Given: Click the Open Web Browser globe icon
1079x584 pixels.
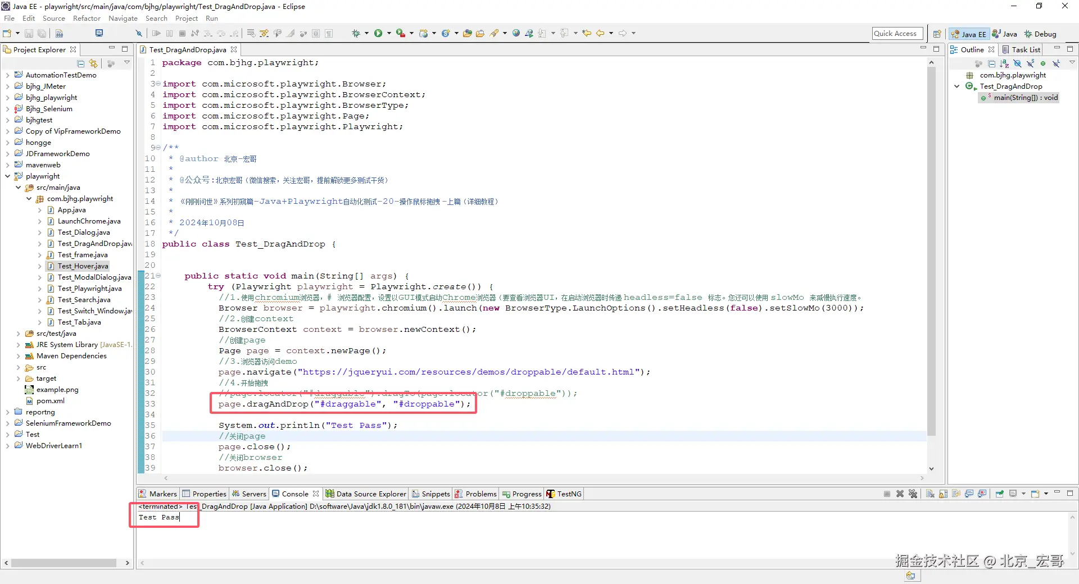Looking at the screenshot, I should point(516,33).
